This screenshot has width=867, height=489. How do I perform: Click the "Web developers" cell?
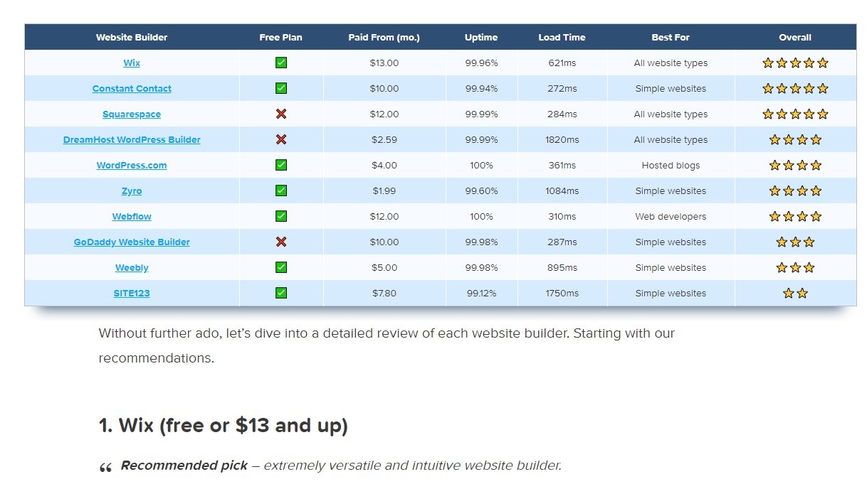671,217
